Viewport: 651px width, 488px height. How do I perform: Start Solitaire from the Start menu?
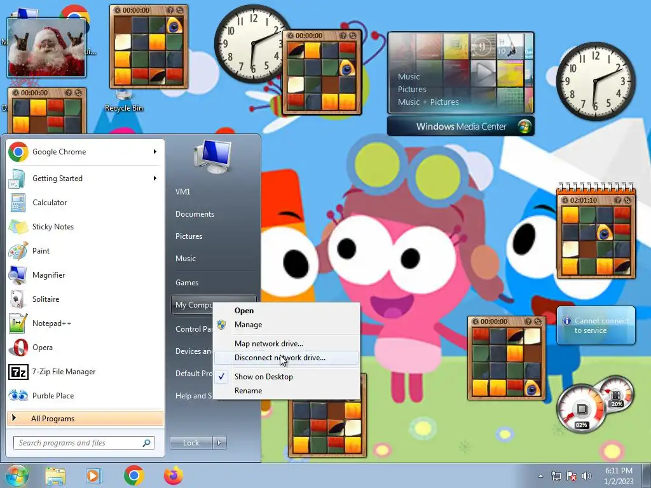[85, 299]
